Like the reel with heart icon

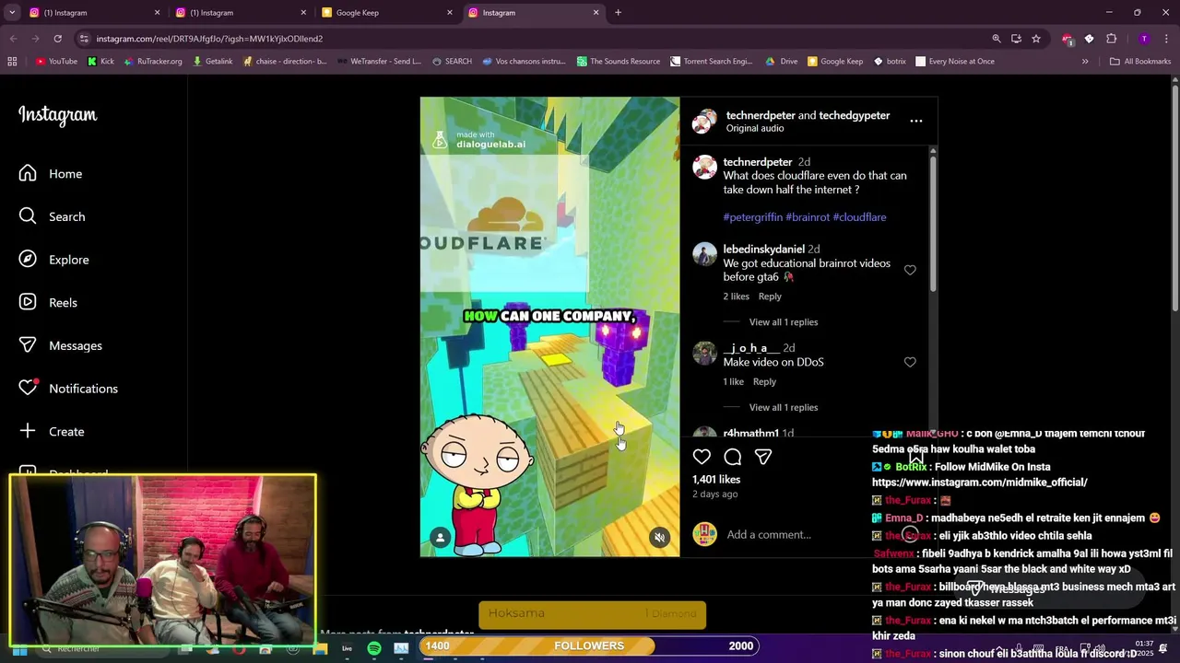702,457
